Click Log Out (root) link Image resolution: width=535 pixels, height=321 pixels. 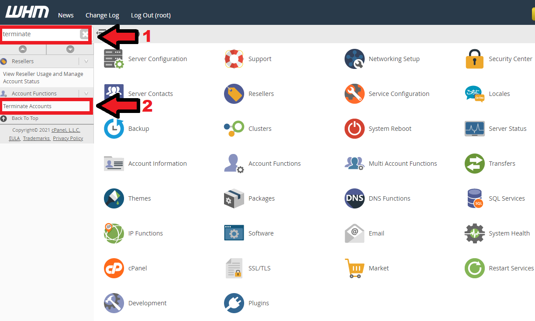151,15
